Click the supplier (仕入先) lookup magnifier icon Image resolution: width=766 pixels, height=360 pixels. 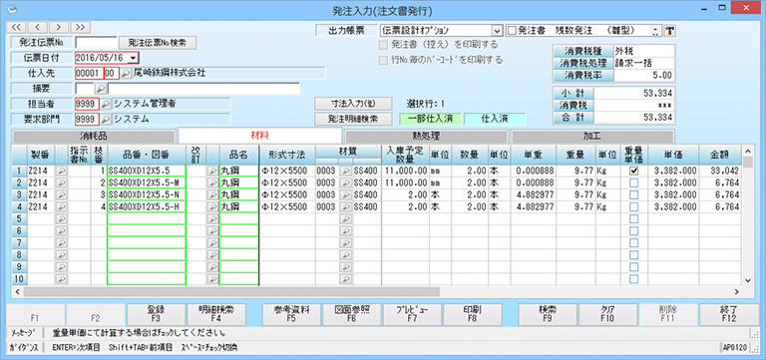126,73
